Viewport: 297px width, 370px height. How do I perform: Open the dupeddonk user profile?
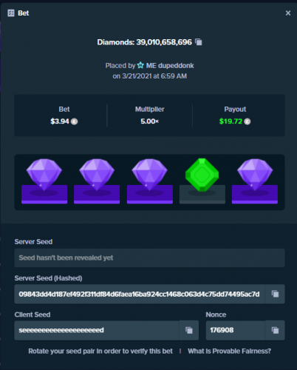click(170, 66)
